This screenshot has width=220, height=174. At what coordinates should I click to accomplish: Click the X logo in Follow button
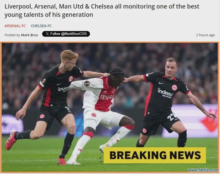pos(47,34)
